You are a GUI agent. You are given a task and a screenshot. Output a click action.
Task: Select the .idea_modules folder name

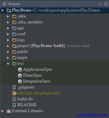pos(30,22)
